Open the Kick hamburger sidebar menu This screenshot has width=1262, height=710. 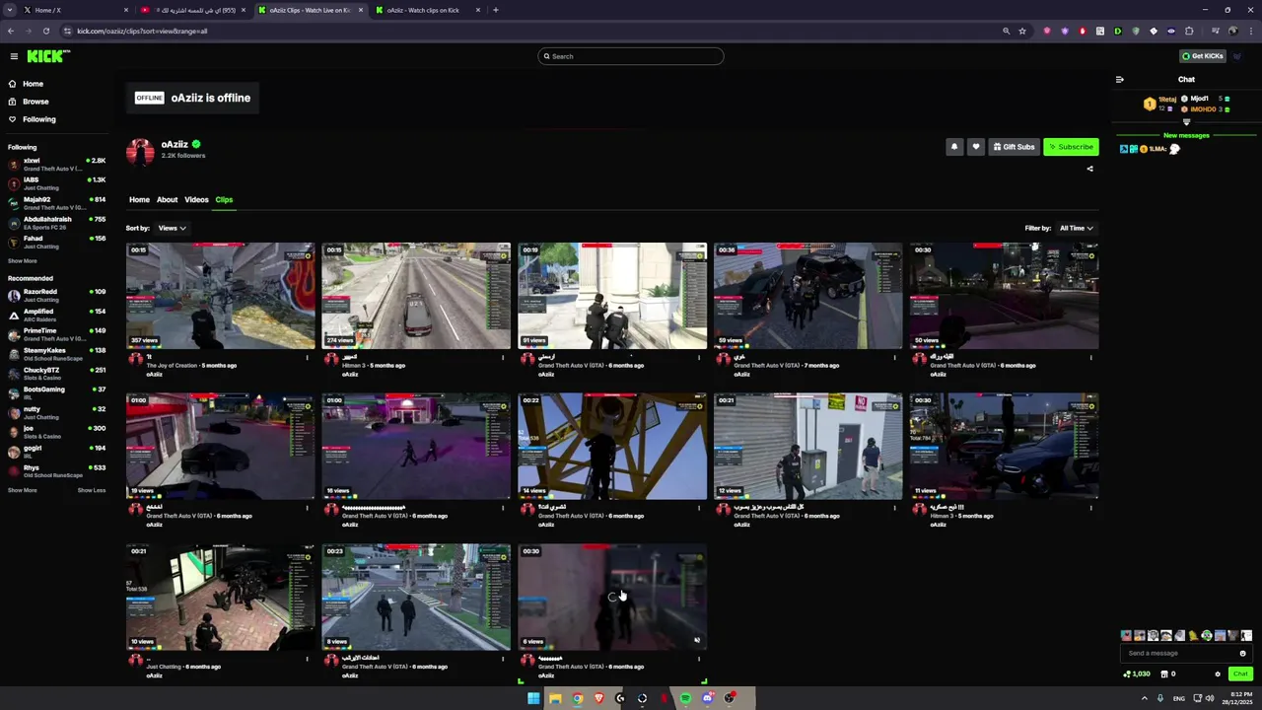pos(14,56)
